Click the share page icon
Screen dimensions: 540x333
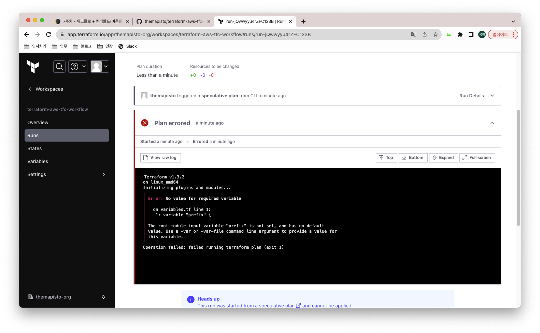pyautogui.click(x=425, y=34)
